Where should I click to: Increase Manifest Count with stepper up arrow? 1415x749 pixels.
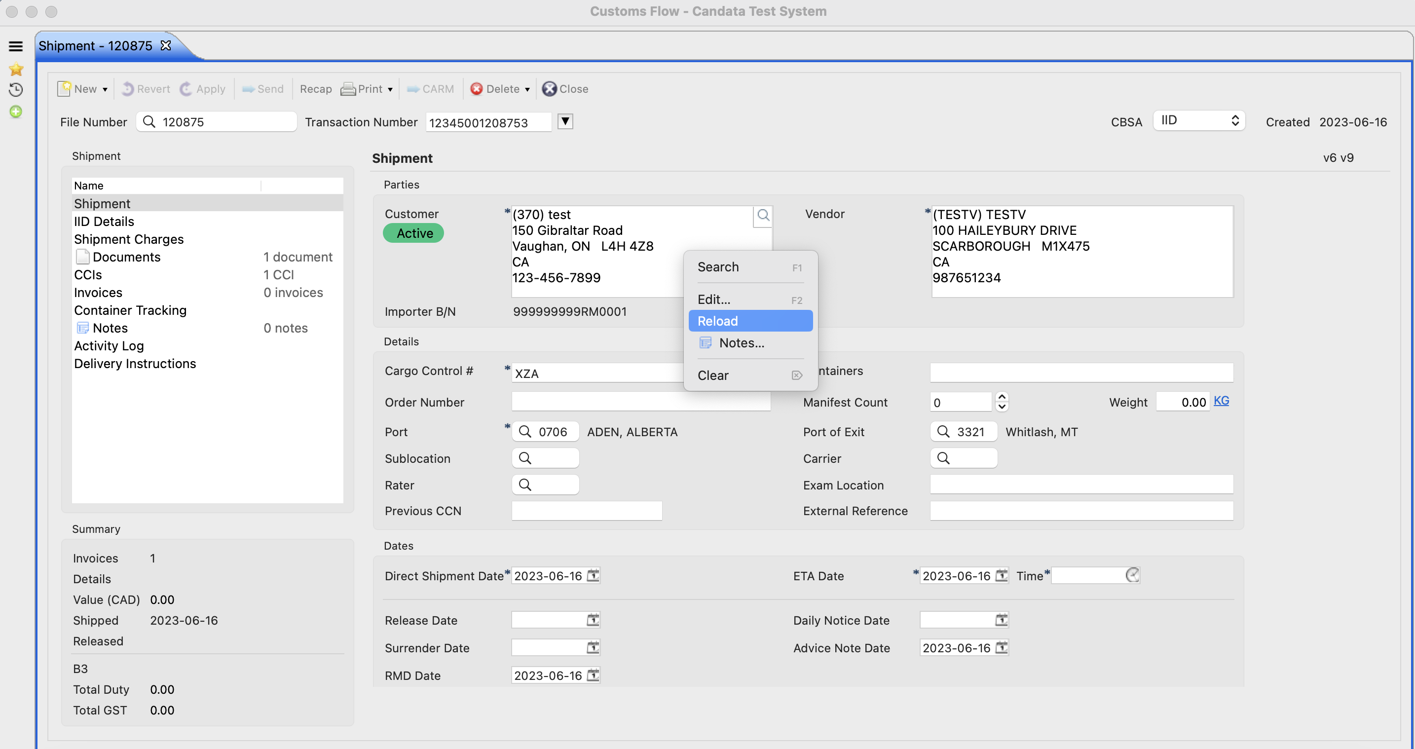pyautogui.click(x=1002, y=397)
